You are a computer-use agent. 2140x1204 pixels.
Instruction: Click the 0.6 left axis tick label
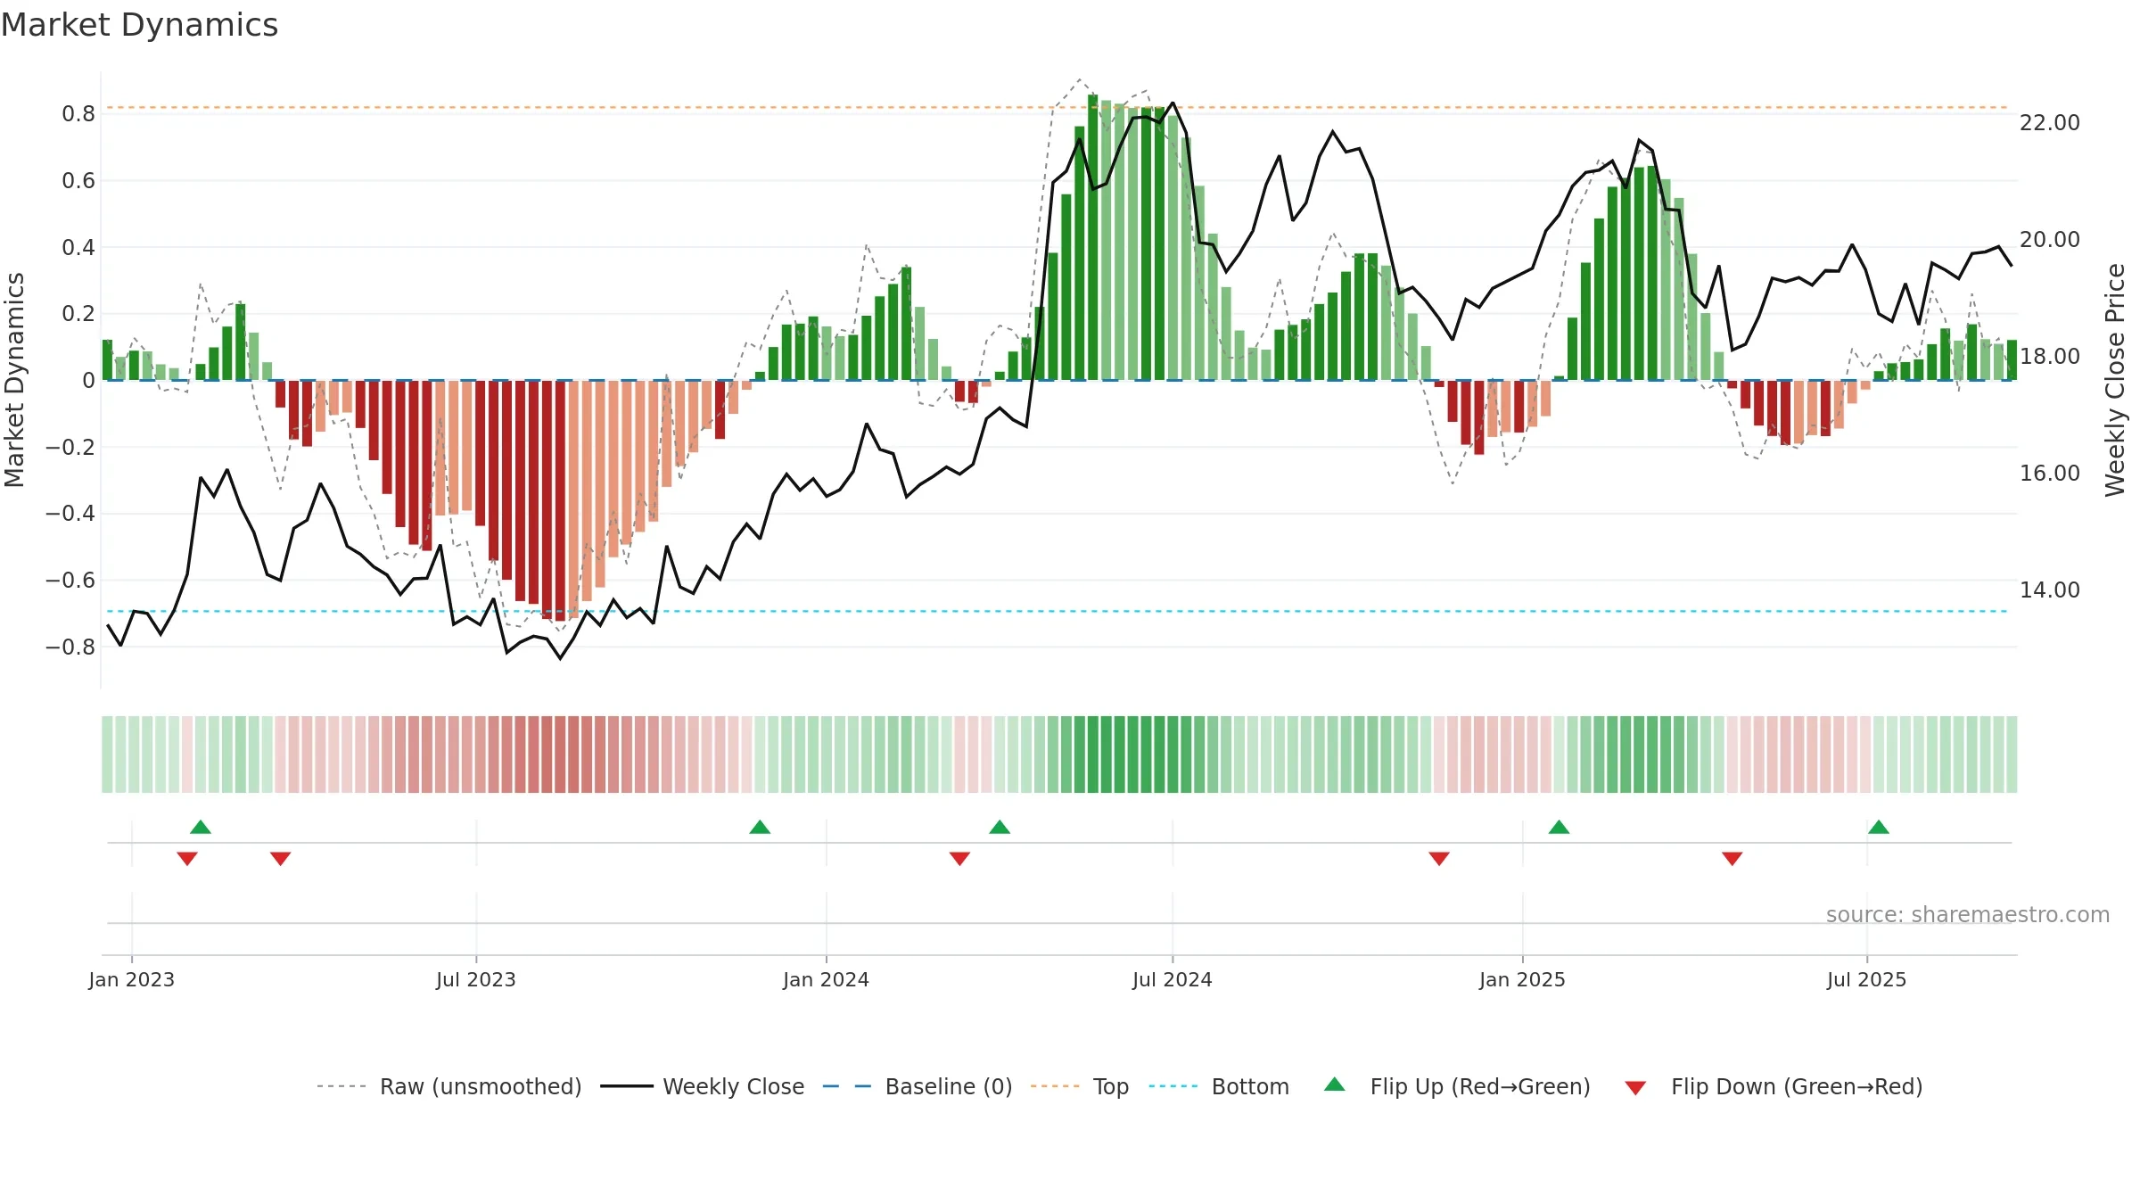(x=78, y=181)
